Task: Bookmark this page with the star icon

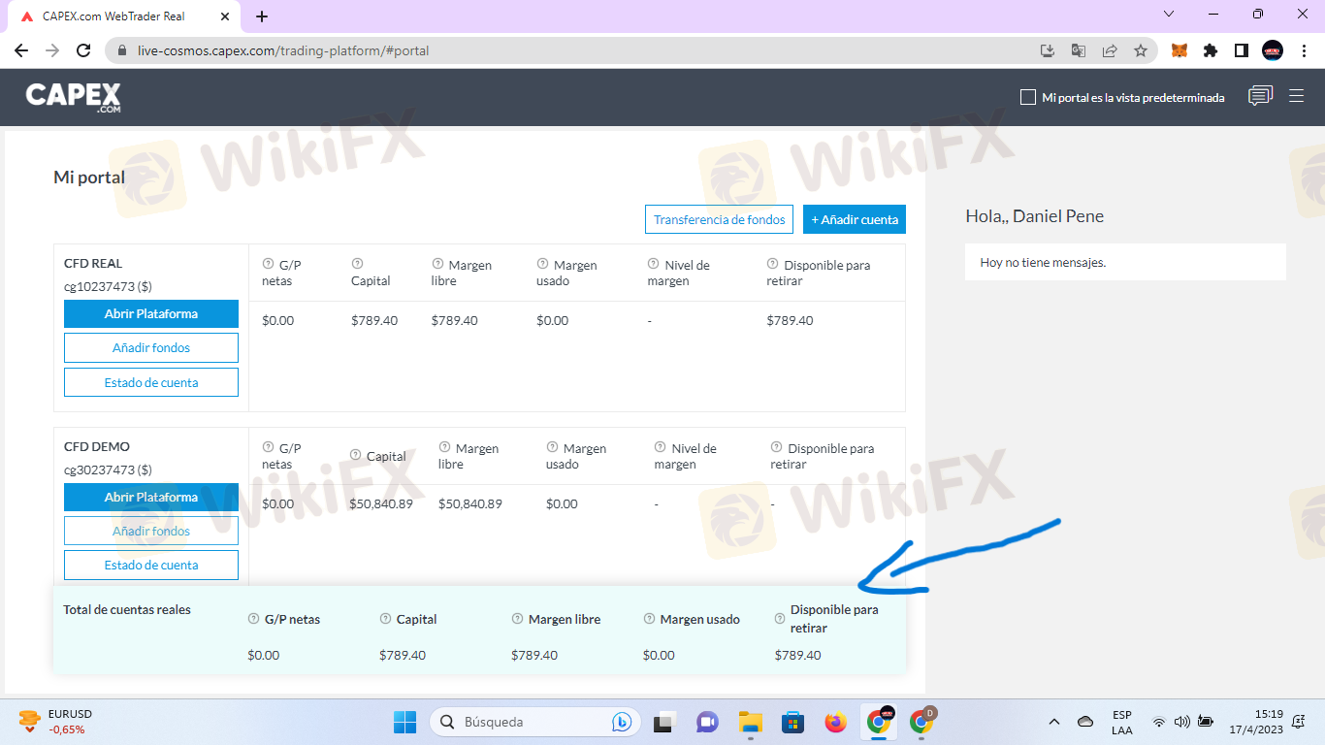Action: (1141, 50)
